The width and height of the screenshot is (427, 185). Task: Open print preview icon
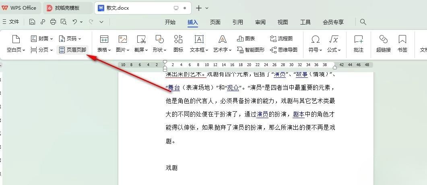(64, 22)
